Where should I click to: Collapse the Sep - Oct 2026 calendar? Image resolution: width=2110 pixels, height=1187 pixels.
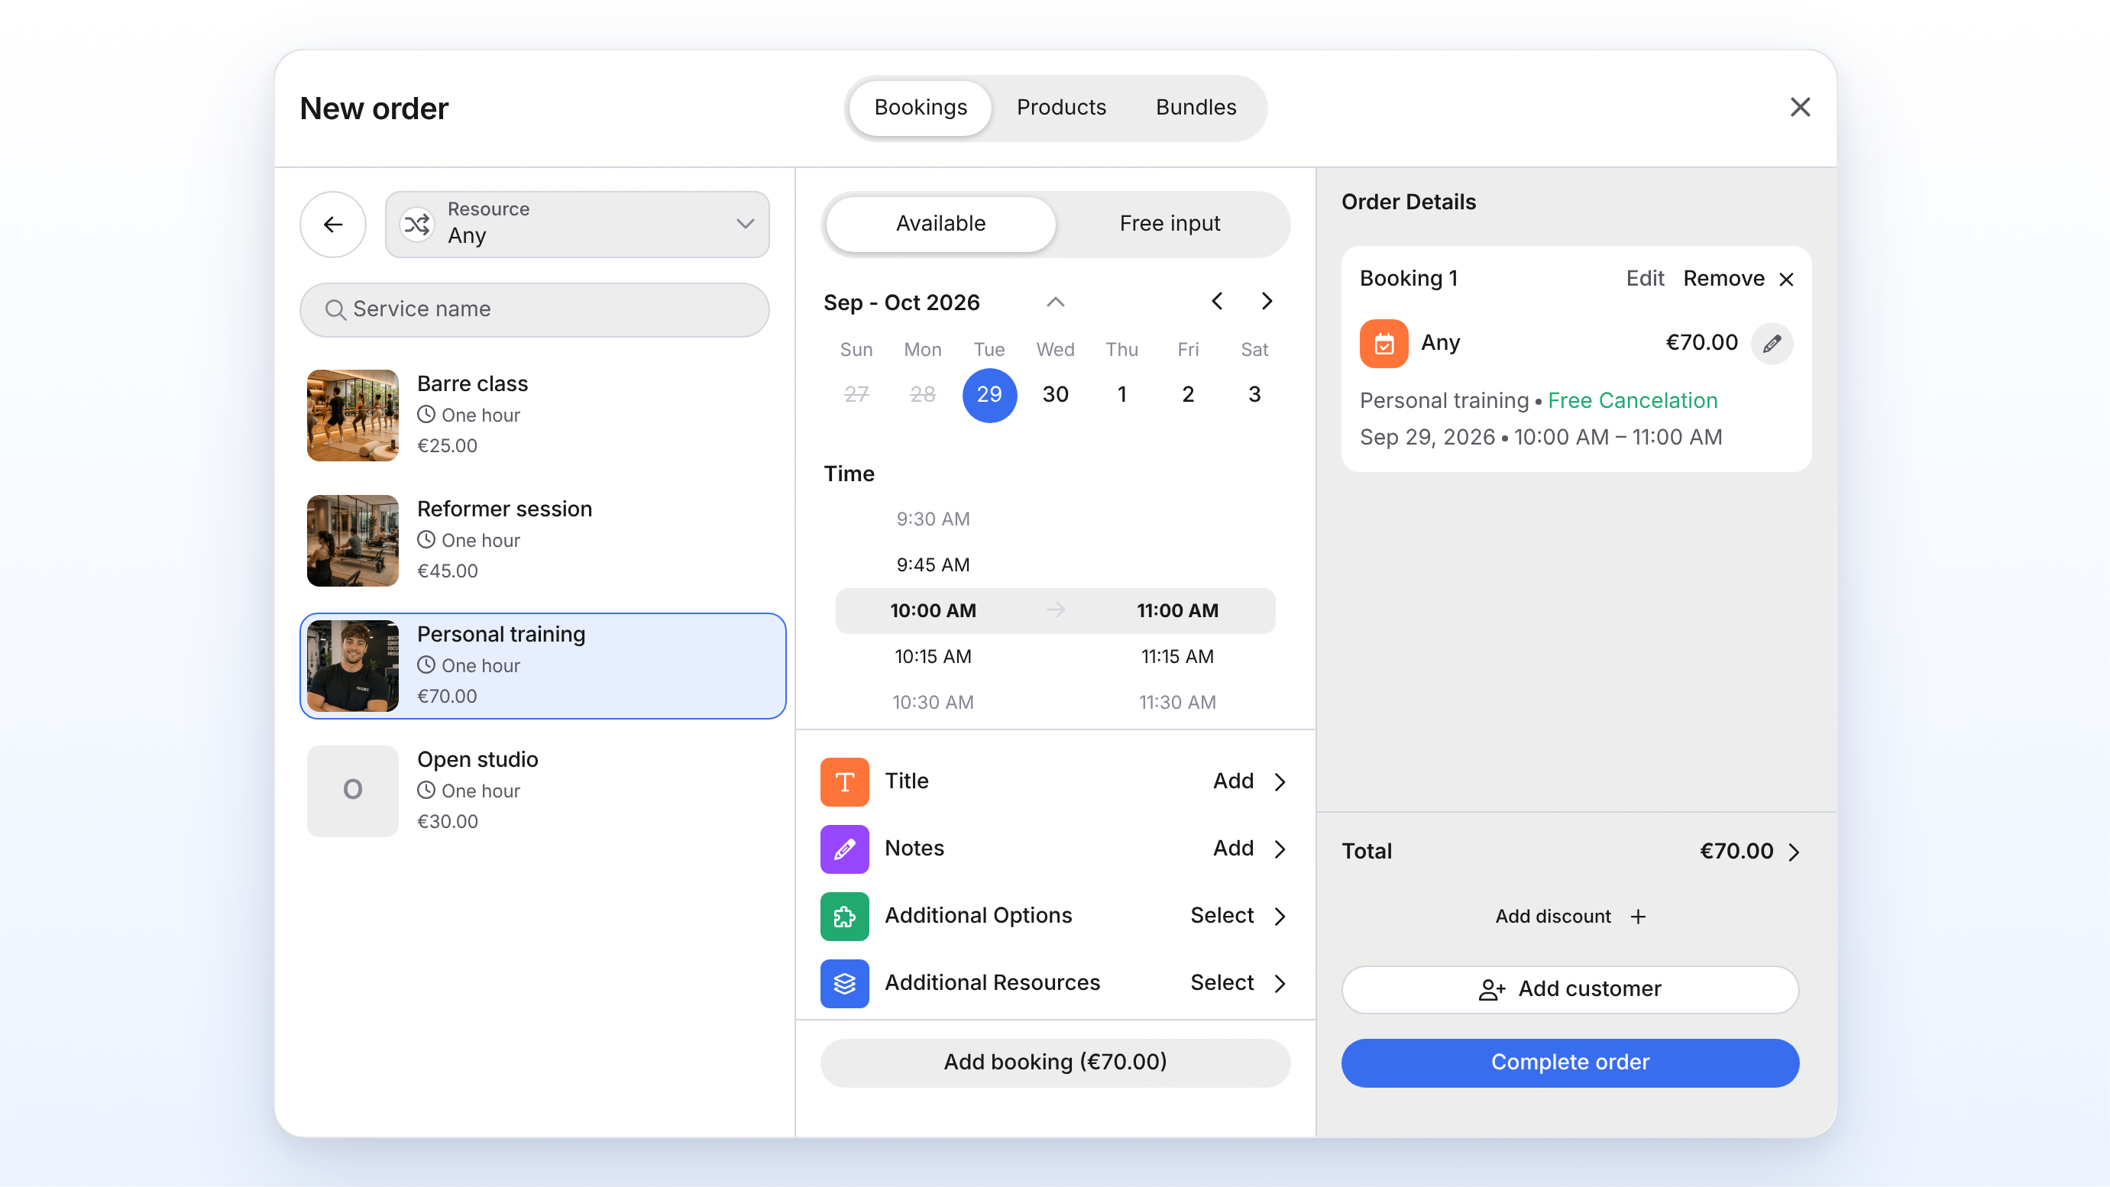coord(1055,302)
